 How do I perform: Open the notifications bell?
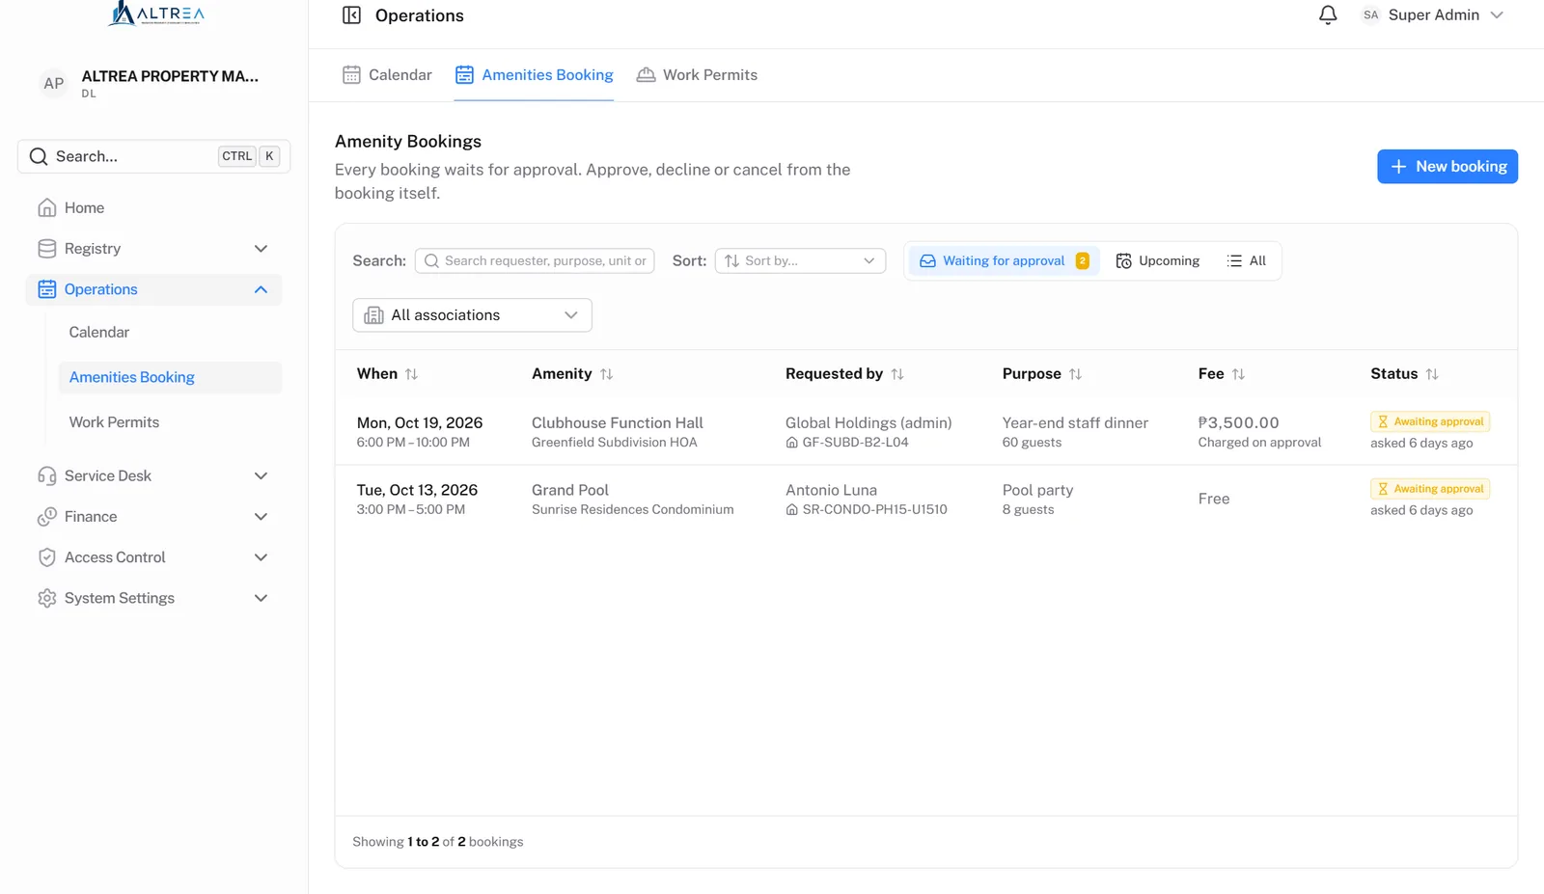1328,15
